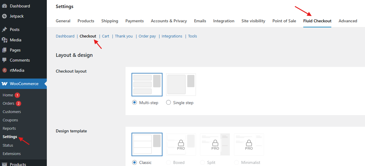Image resolution: width=365 pixels, height=166 pixels.
Task: Click the Jetpack lightning icon
Action: coord(4,16)
